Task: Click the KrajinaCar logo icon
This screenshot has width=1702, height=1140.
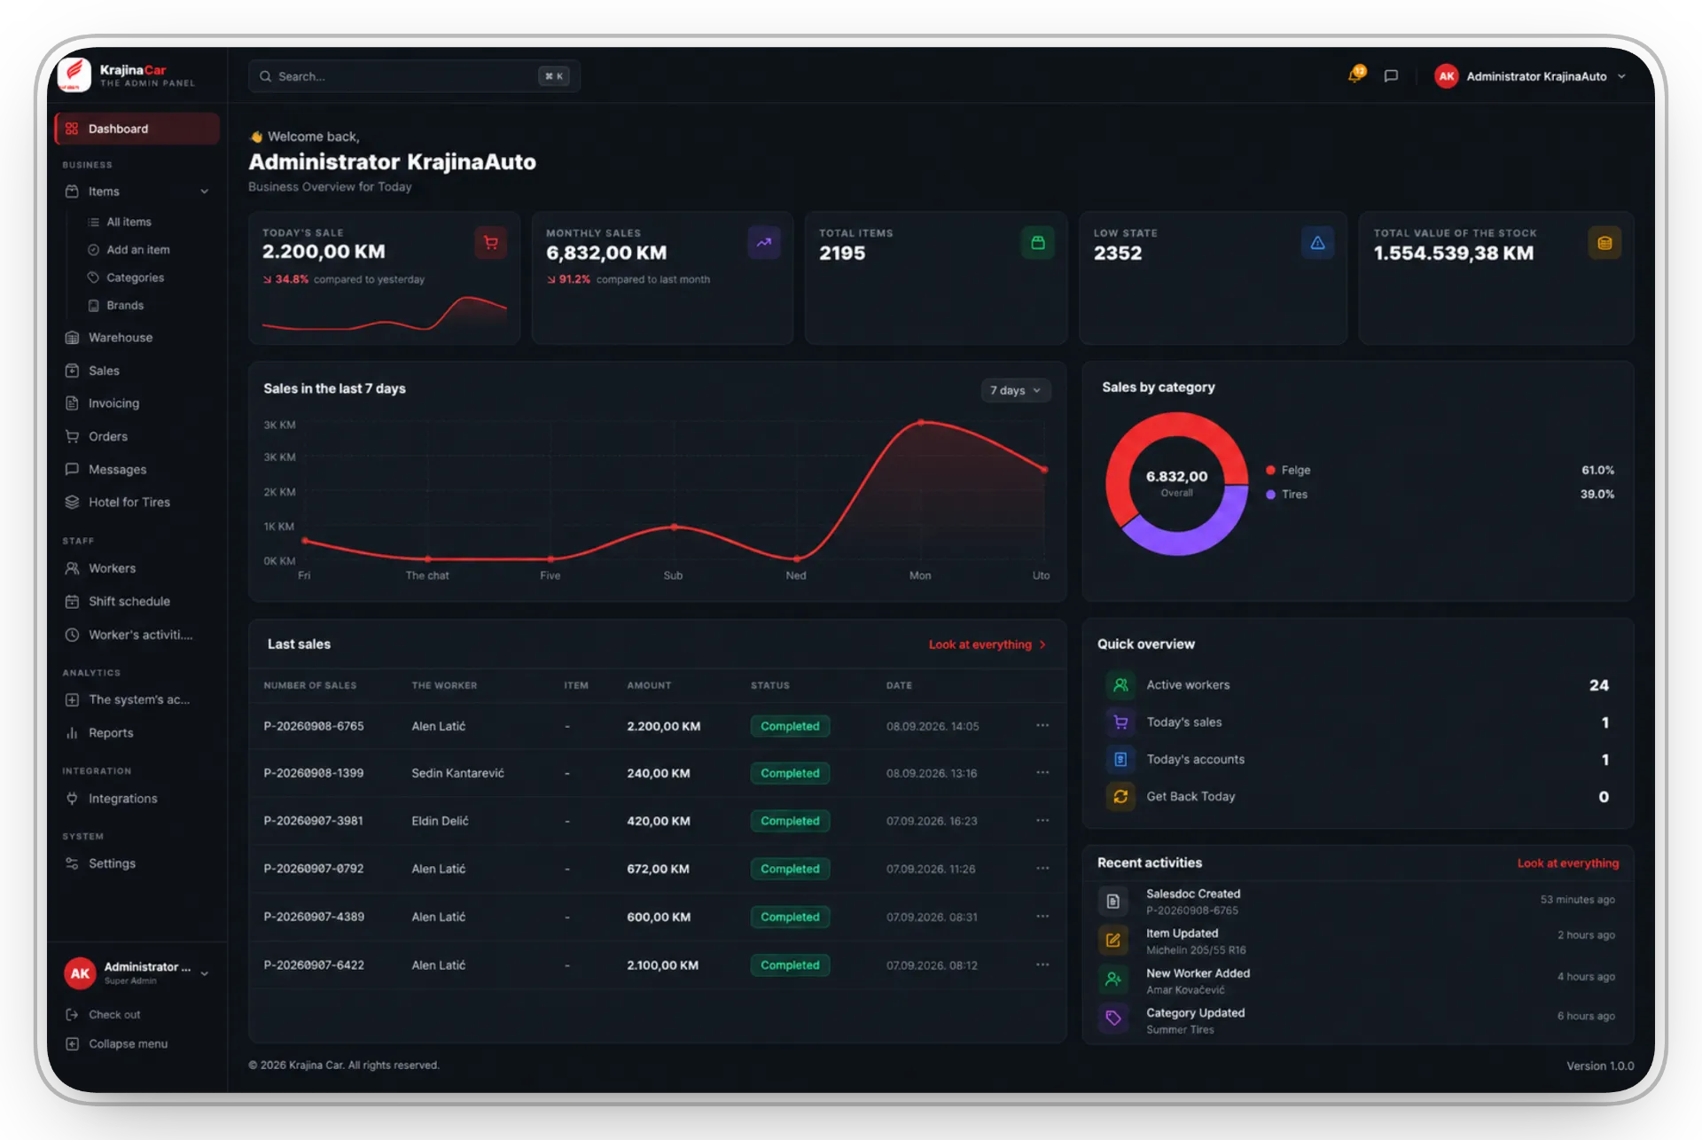Action: coord(74,74)
